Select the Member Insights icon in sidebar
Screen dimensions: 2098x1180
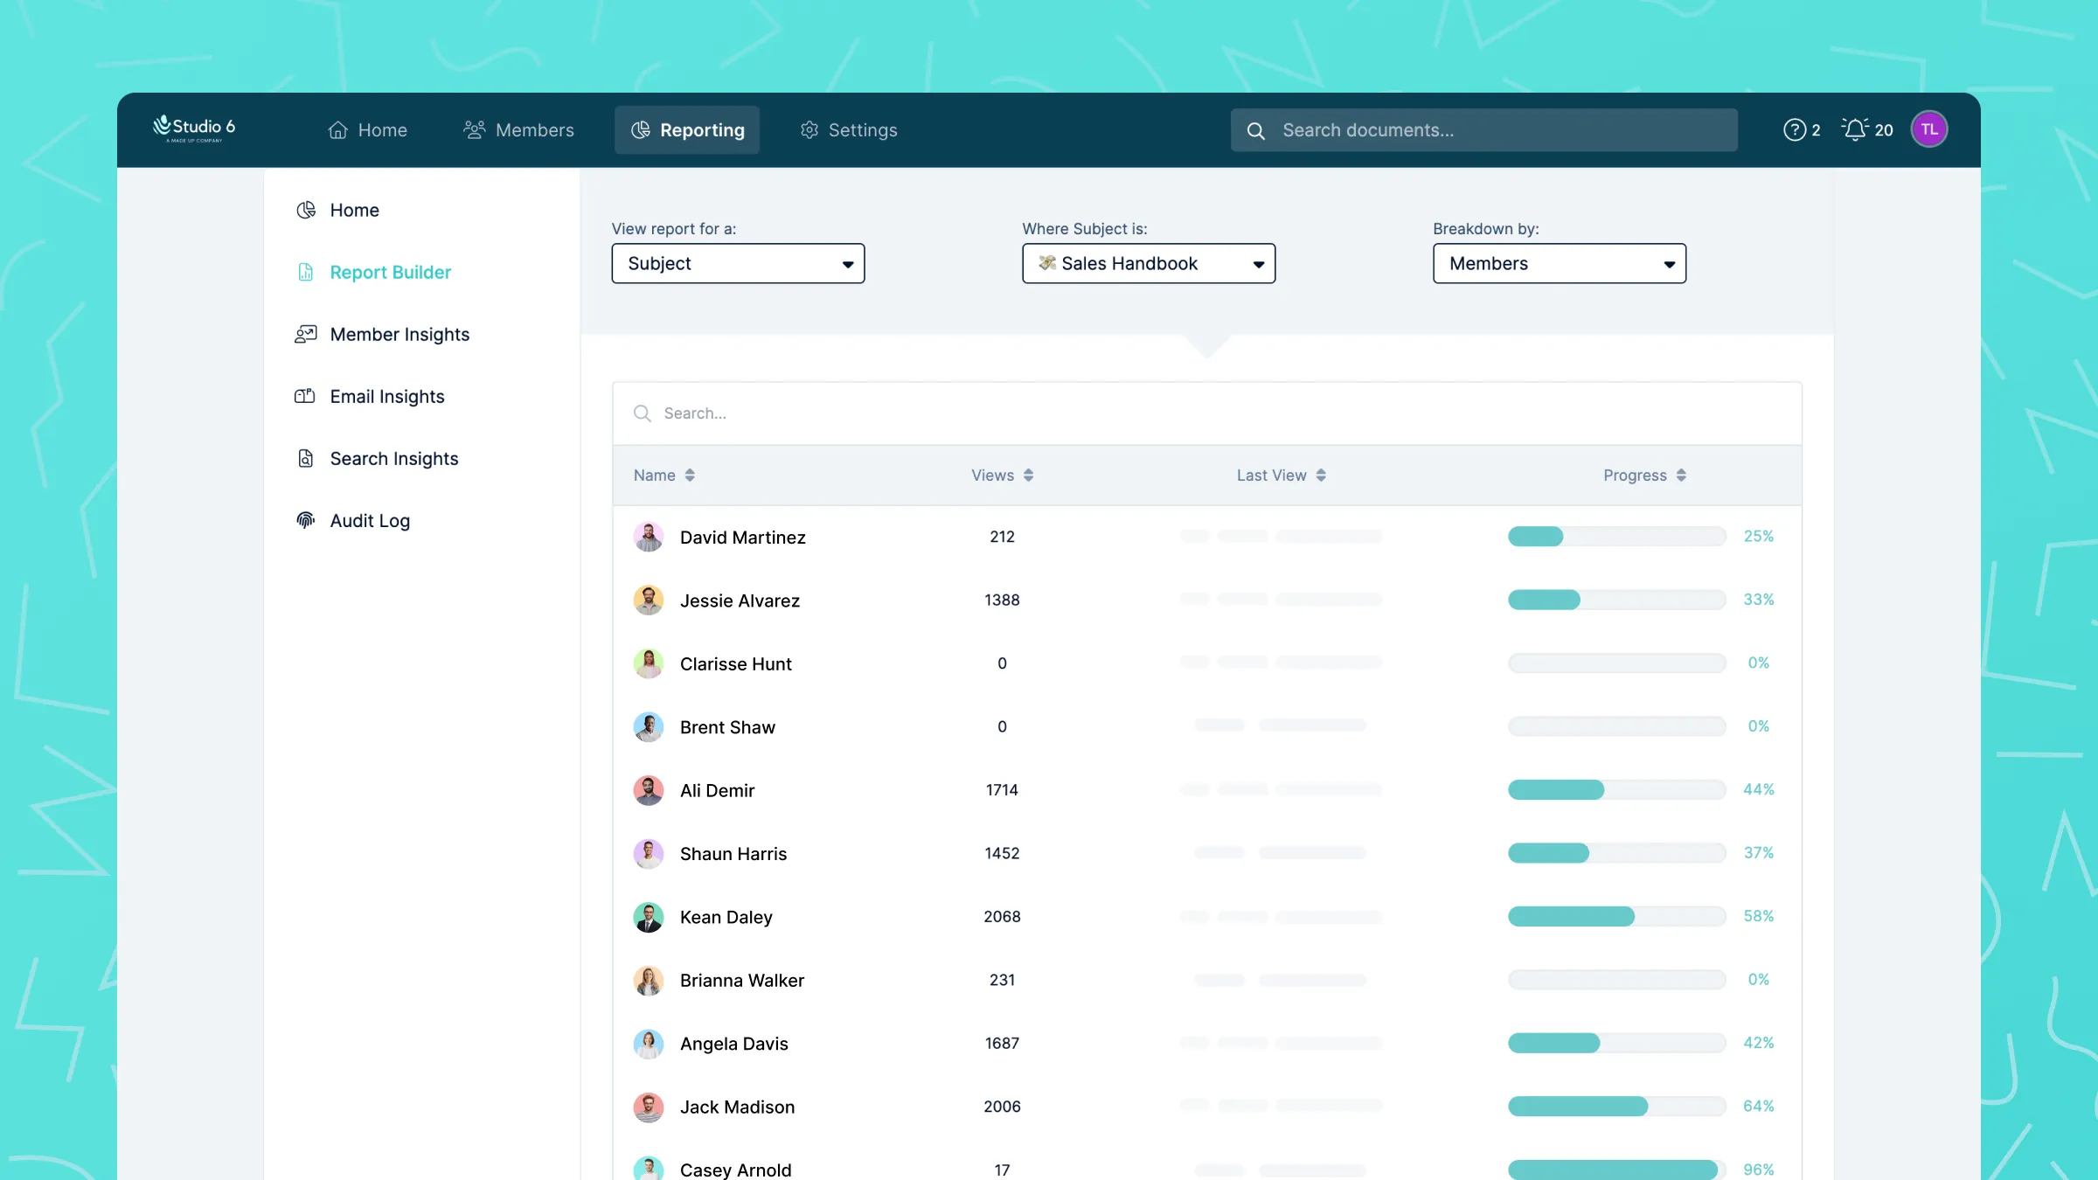tap(305, 334)
